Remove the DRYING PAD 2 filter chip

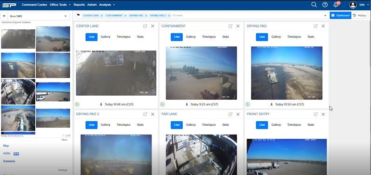169,15
